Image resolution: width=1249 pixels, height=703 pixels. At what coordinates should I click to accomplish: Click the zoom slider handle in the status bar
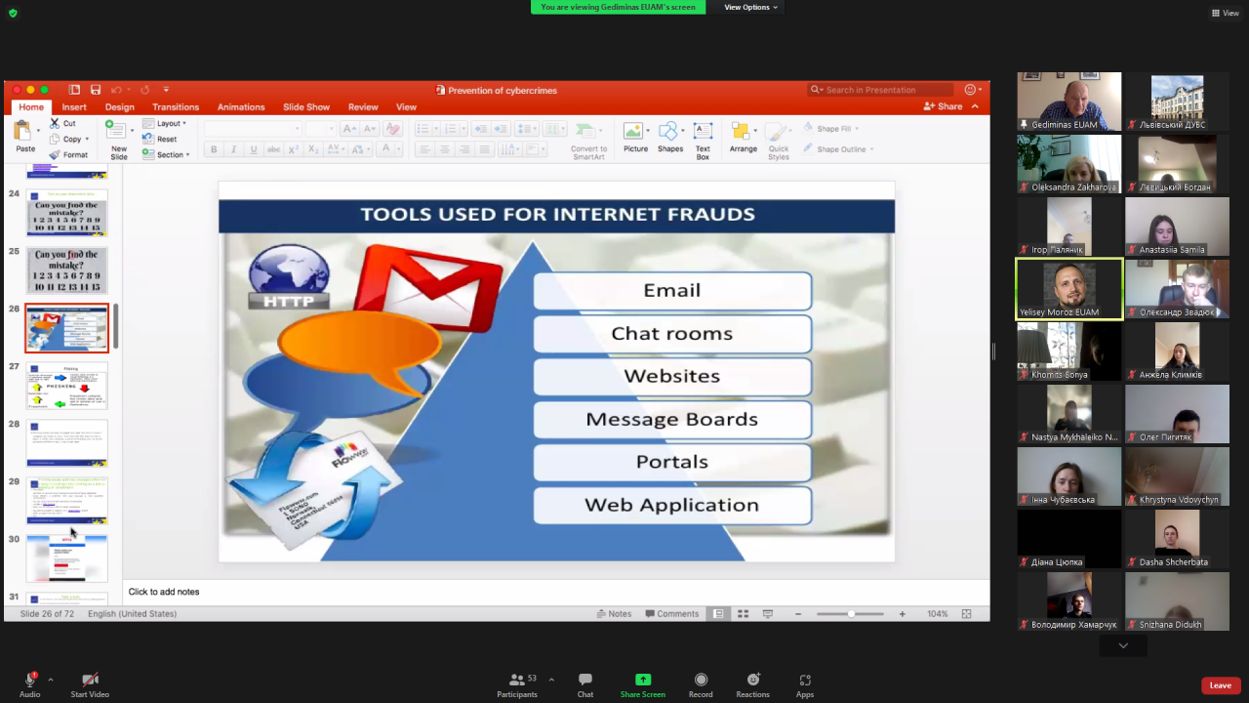[852, 614]
